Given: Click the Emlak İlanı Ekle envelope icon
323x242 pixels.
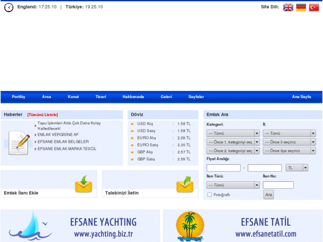Looking at the screenshot, I should pos(83,184).
